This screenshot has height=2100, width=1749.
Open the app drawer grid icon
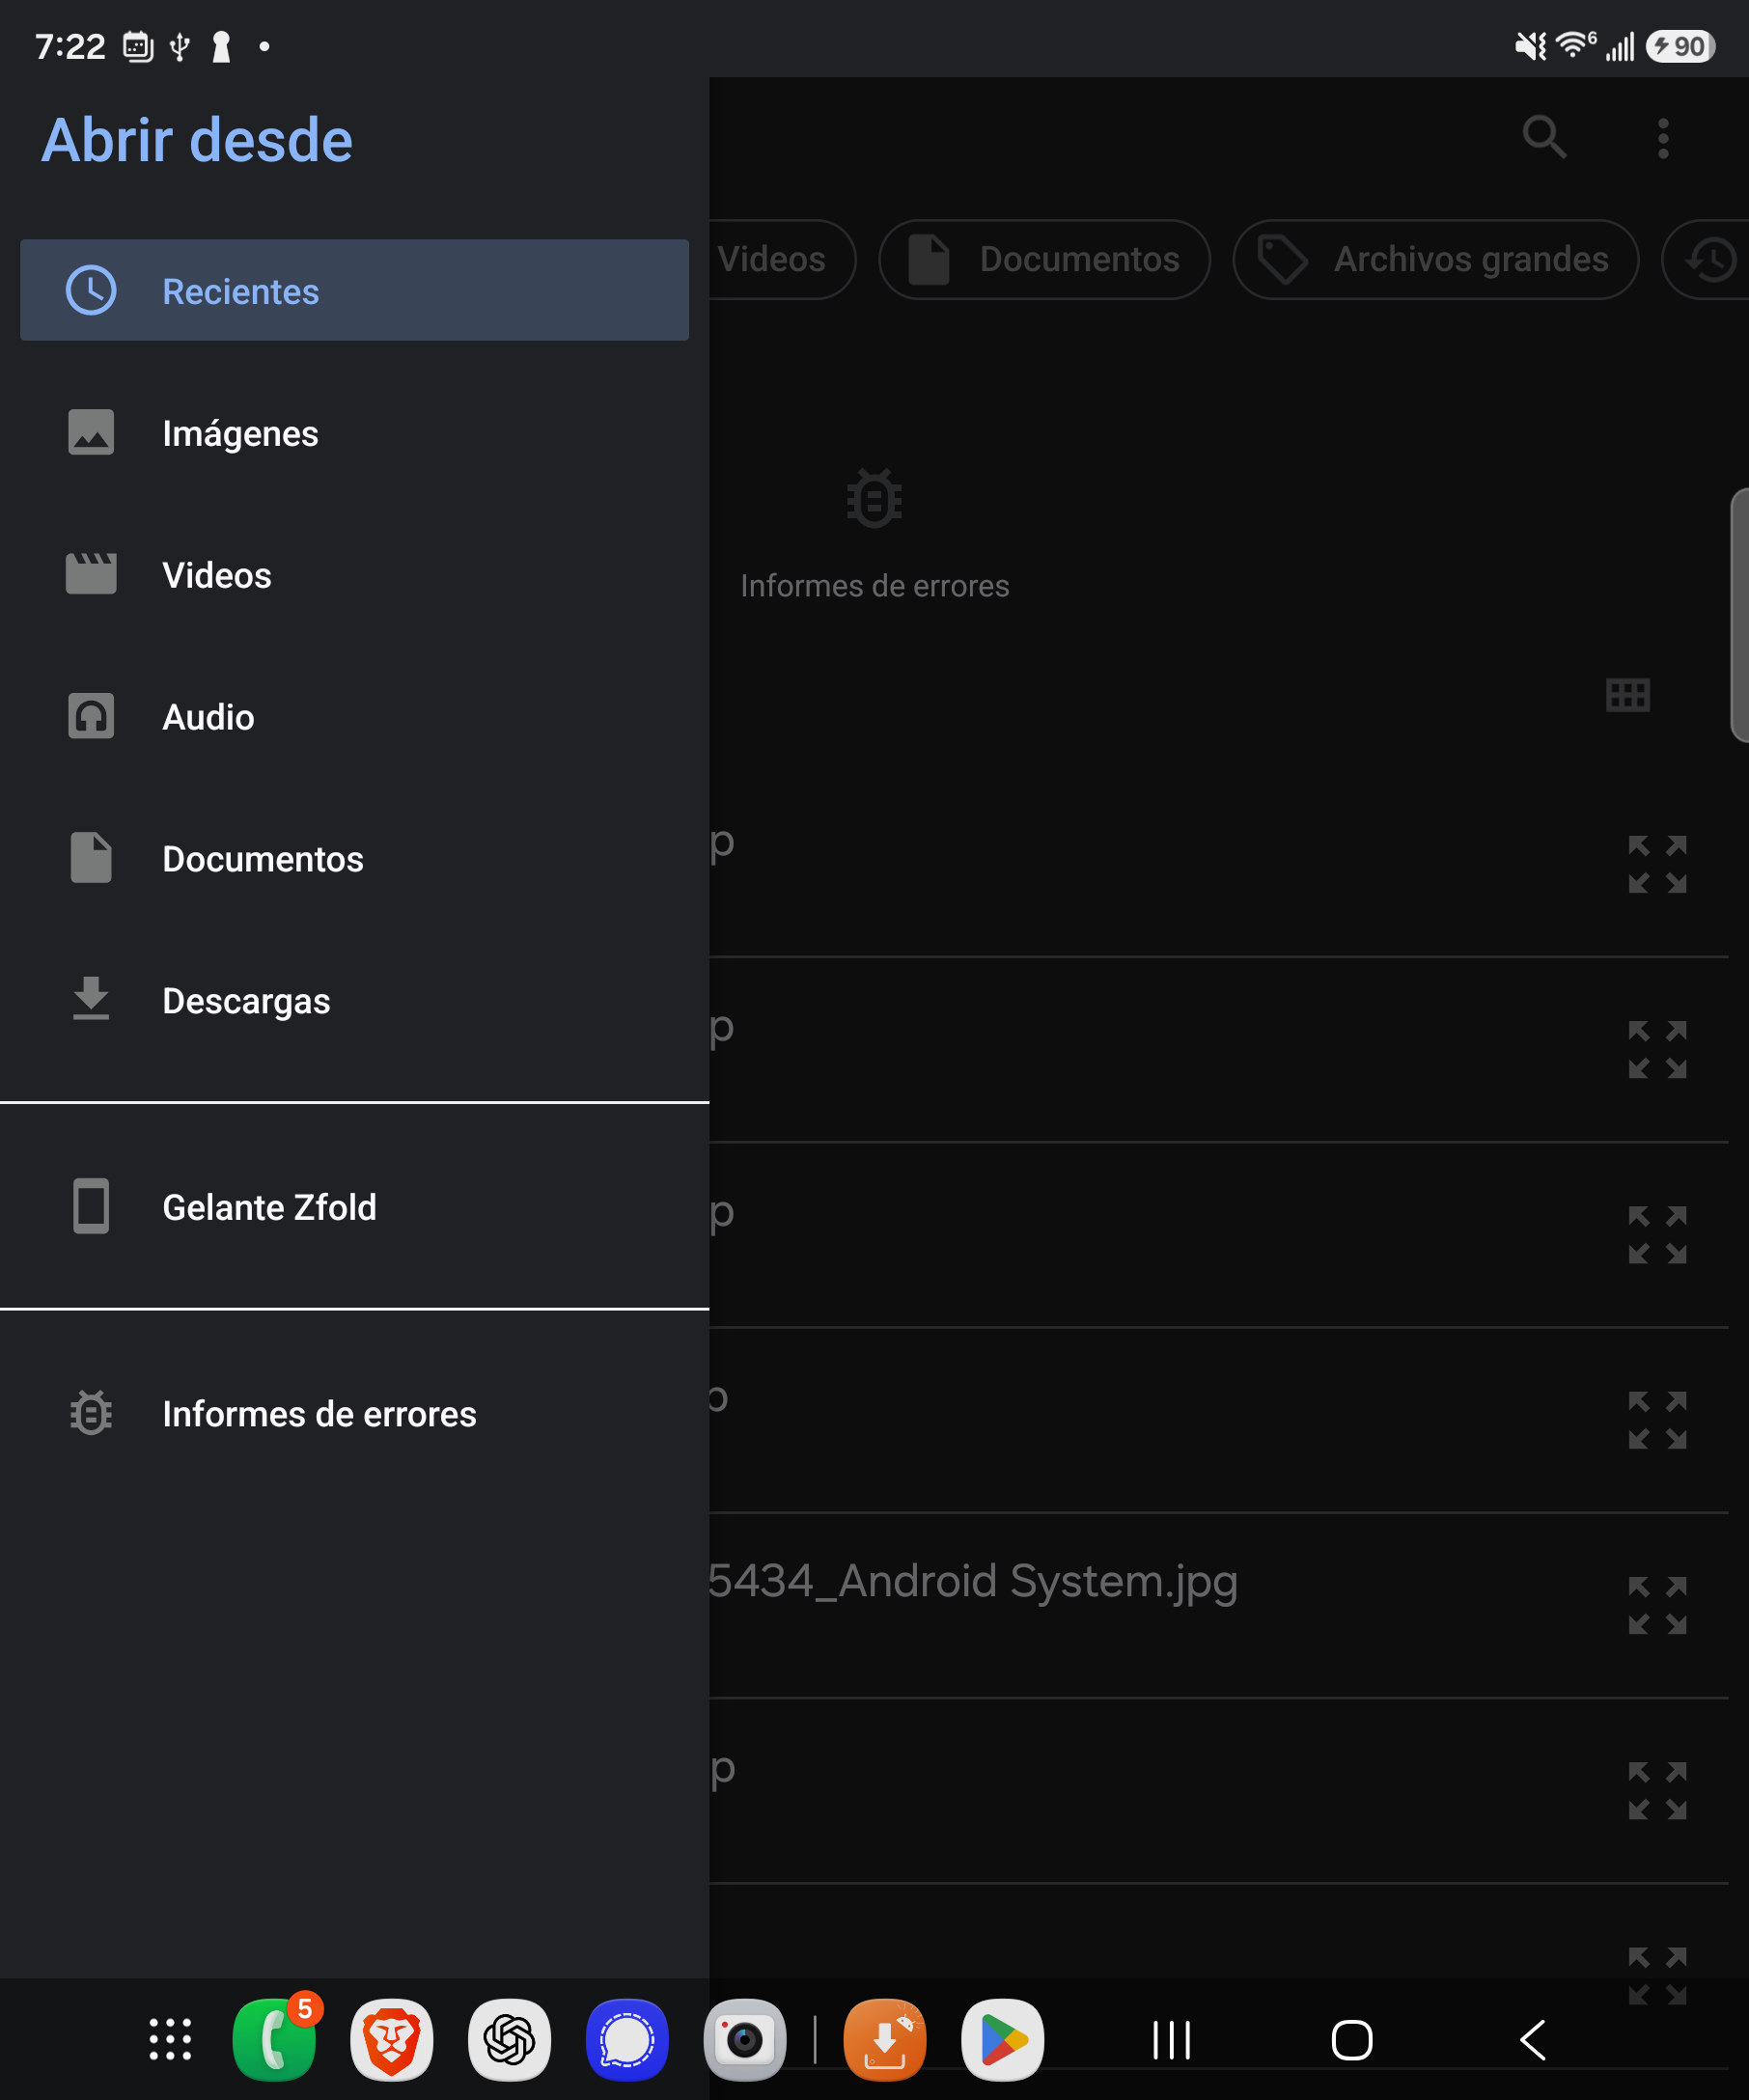coord(170,2039)
